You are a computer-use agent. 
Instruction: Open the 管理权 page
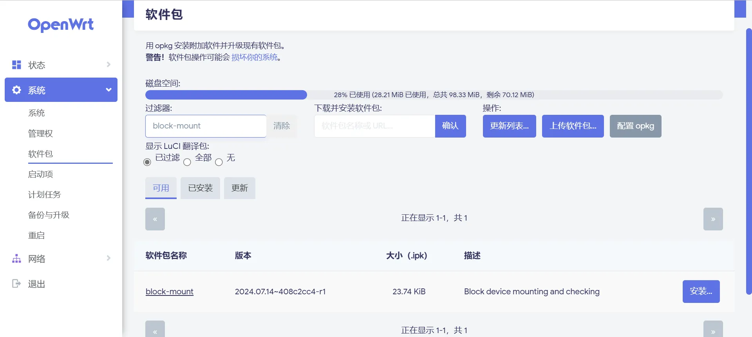click(40, 133)
